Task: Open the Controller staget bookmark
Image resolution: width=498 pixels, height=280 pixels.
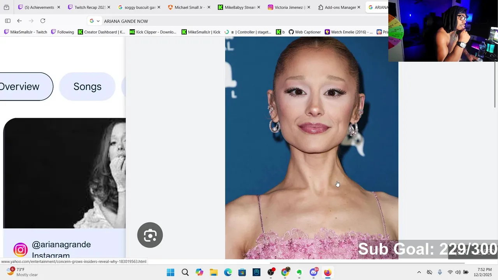Action: (x=248, y=32)
